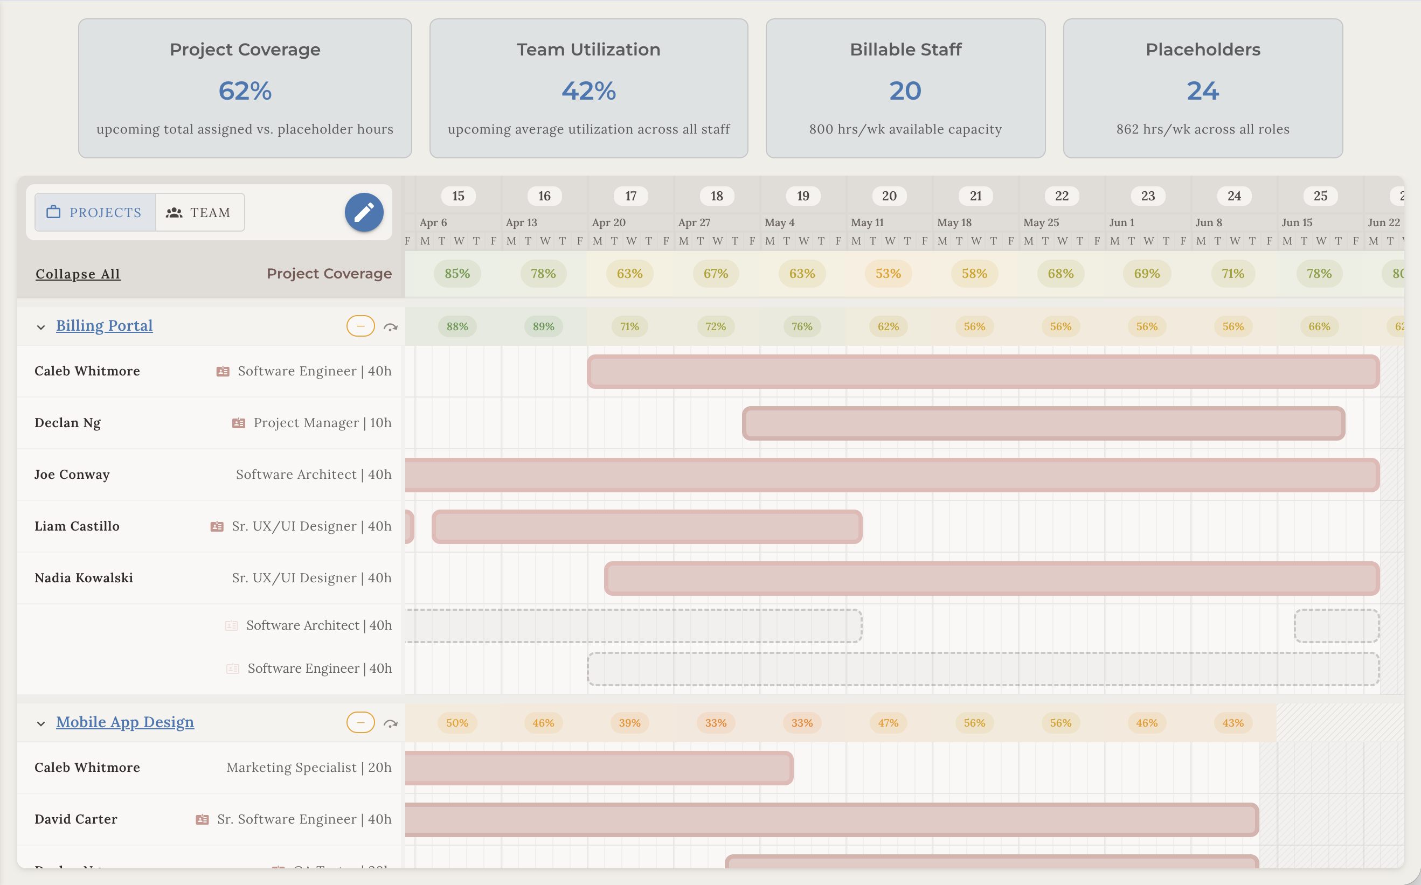This screenshot has width=1421, height=885.
Task: Click the ID card icon beside Declan Ng
Action: 239,423
